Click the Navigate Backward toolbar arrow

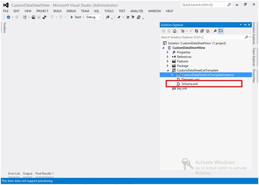tap(8, 17)
